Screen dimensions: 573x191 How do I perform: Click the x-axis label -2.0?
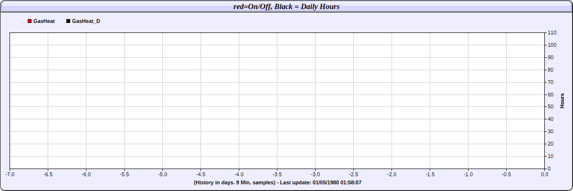pyautogui.click(x=392, y=174)
